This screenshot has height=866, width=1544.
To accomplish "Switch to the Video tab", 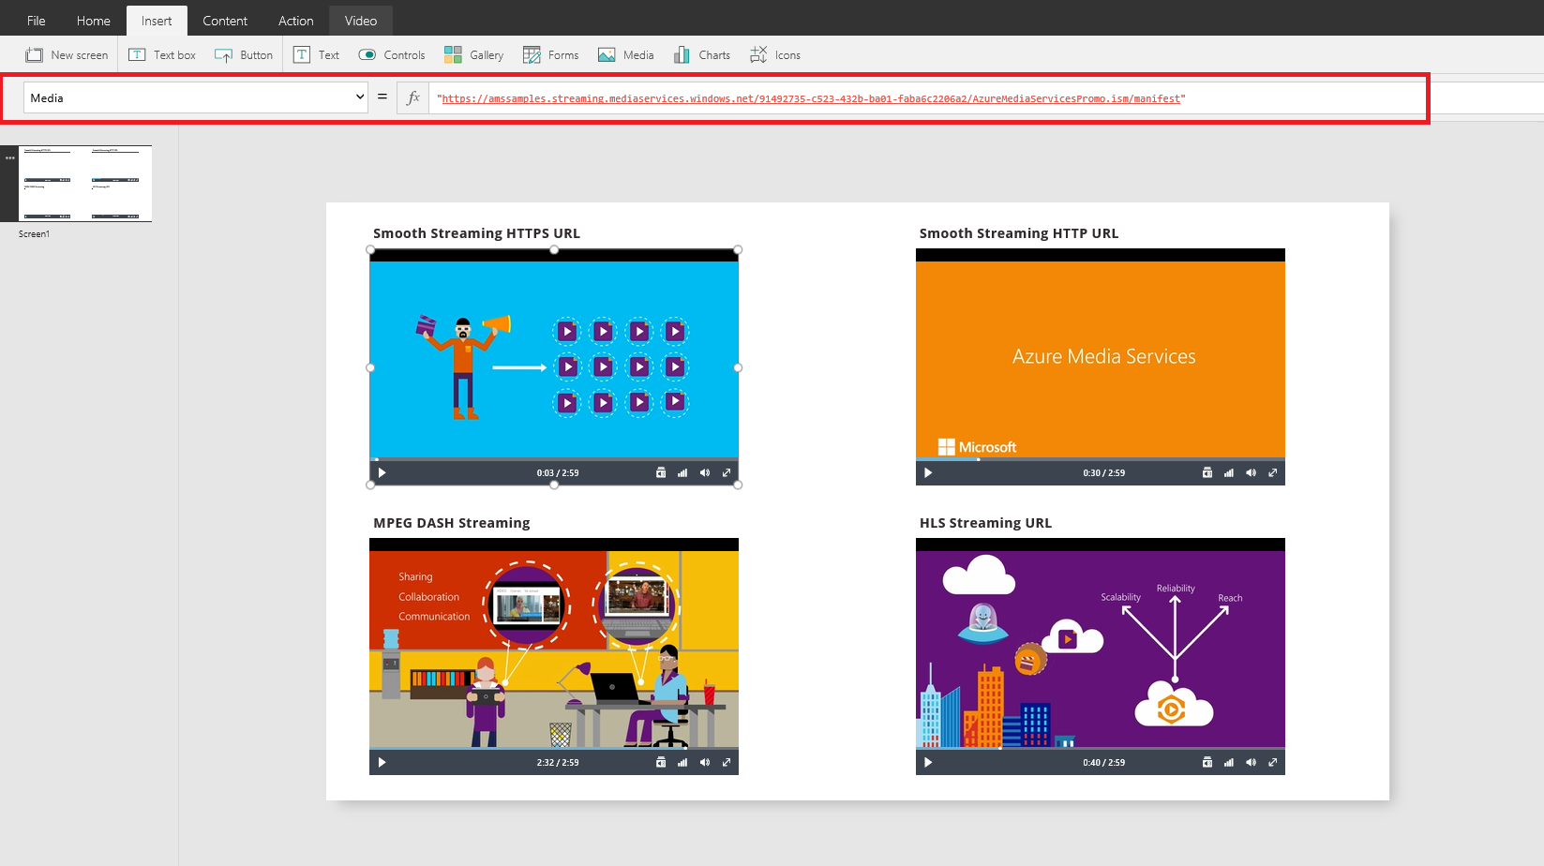I will [361, 21].
